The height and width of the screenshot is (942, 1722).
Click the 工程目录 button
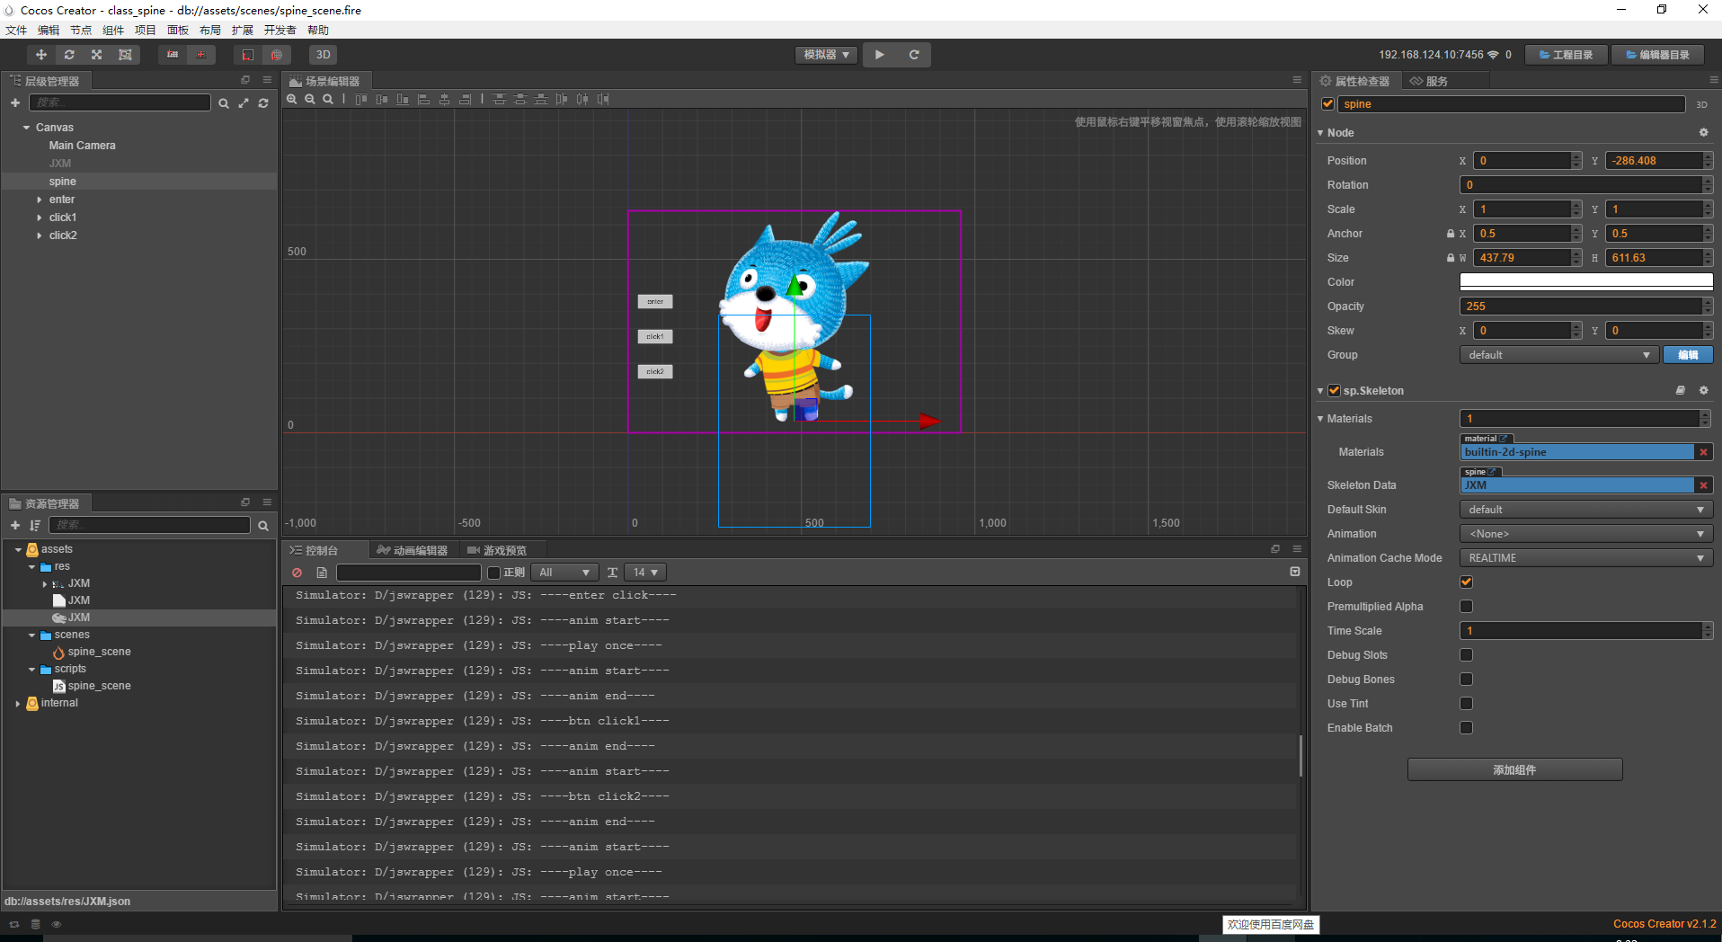tap(1567, 55)
